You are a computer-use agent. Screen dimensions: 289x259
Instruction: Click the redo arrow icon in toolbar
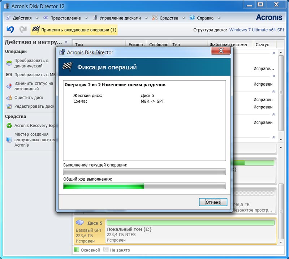coord(23,30)
